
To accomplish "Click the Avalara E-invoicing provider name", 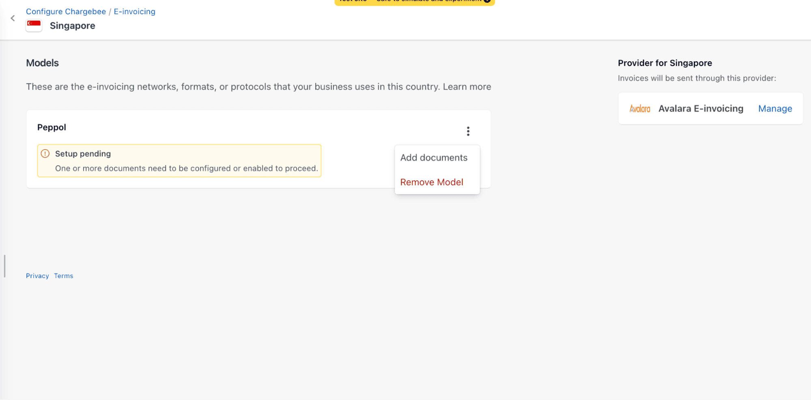I will (701, 109).
